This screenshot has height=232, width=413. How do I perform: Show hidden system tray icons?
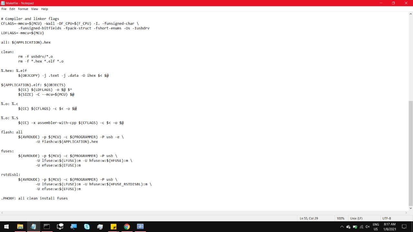[x=342, y=227]
